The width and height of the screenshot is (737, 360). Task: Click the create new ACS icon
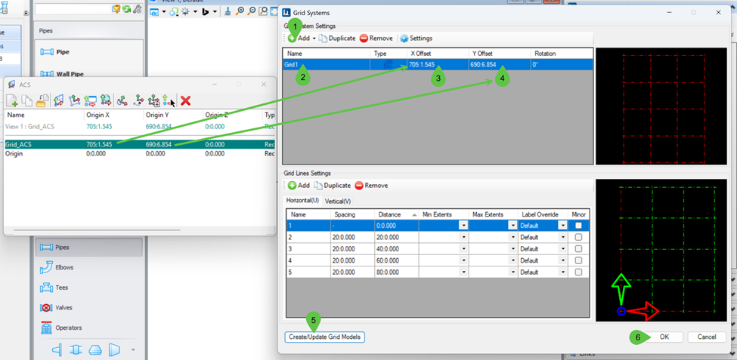[x=12, y=100]
